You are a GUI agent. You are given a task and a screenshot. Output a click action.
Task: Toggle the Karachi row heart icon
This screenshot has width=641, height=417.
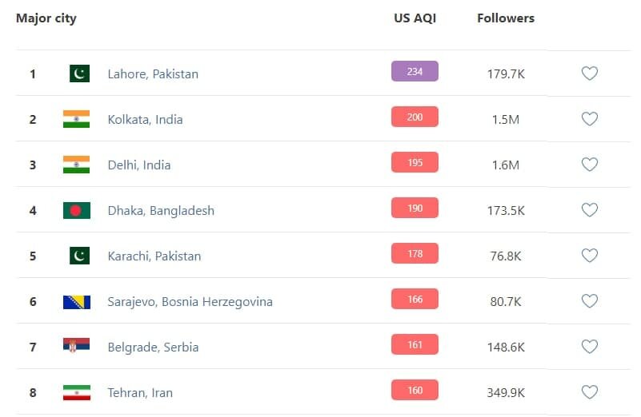[589, 256]
